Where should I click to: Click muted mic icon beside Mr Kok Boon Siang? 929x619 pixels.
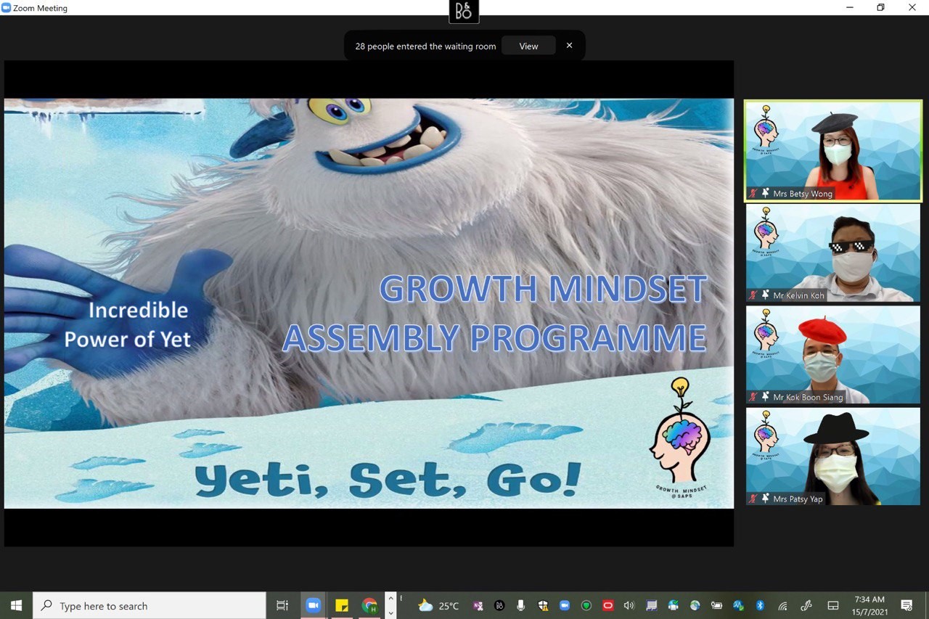[x=754, y=397]
